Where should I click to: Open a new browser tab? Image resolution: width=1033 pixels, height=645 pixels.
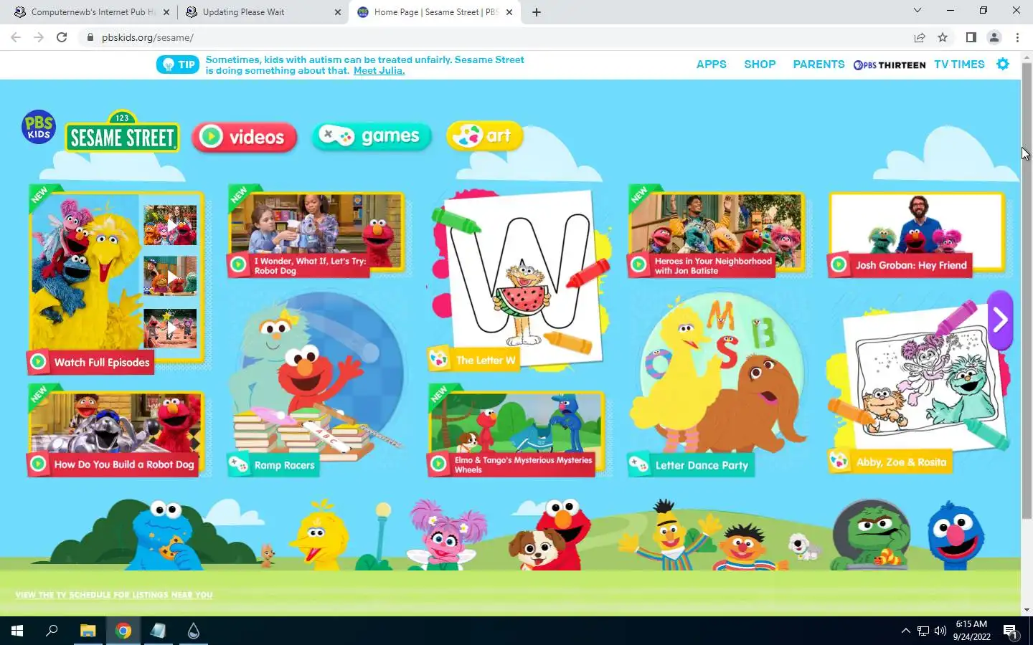[x=537, y=12]
